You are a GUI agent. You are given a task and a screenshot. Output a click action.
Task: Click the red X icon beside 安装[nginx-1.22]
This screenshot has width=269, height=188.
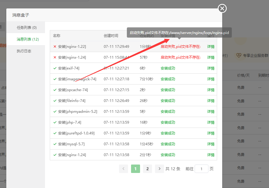(55, 46)
